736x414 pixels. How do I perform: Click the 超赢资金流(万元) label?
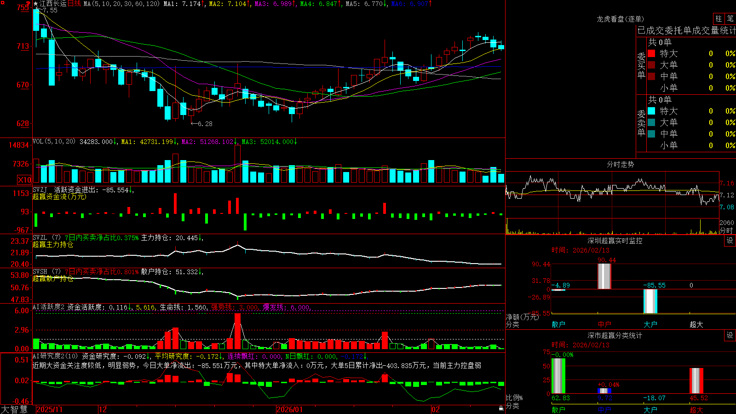(59, 196)
